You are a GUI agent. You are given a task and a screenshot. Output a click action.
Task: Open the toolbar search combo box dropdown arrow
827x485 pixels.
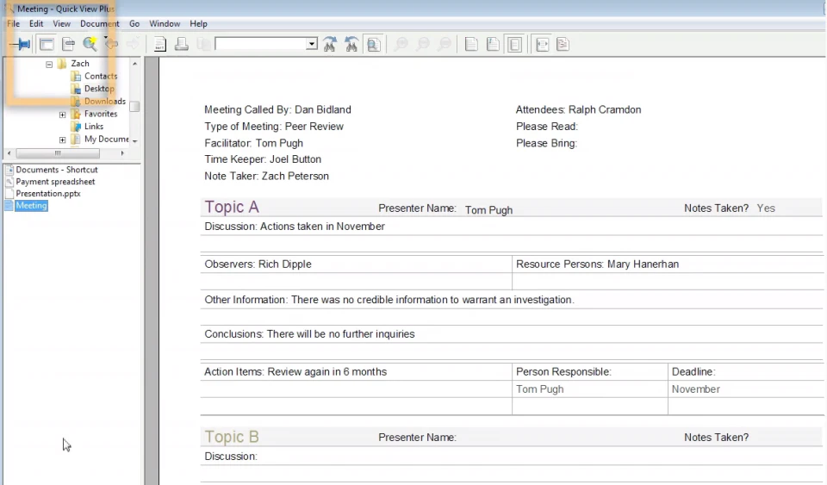312,44
